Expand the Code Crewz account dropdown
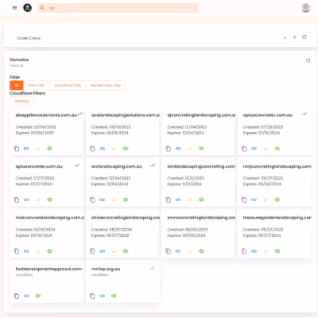318x318 pixels. click(150, 38)
